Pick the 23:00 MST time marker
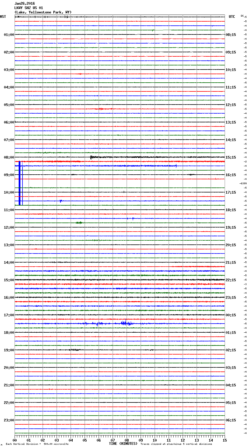 pos(9,420)
